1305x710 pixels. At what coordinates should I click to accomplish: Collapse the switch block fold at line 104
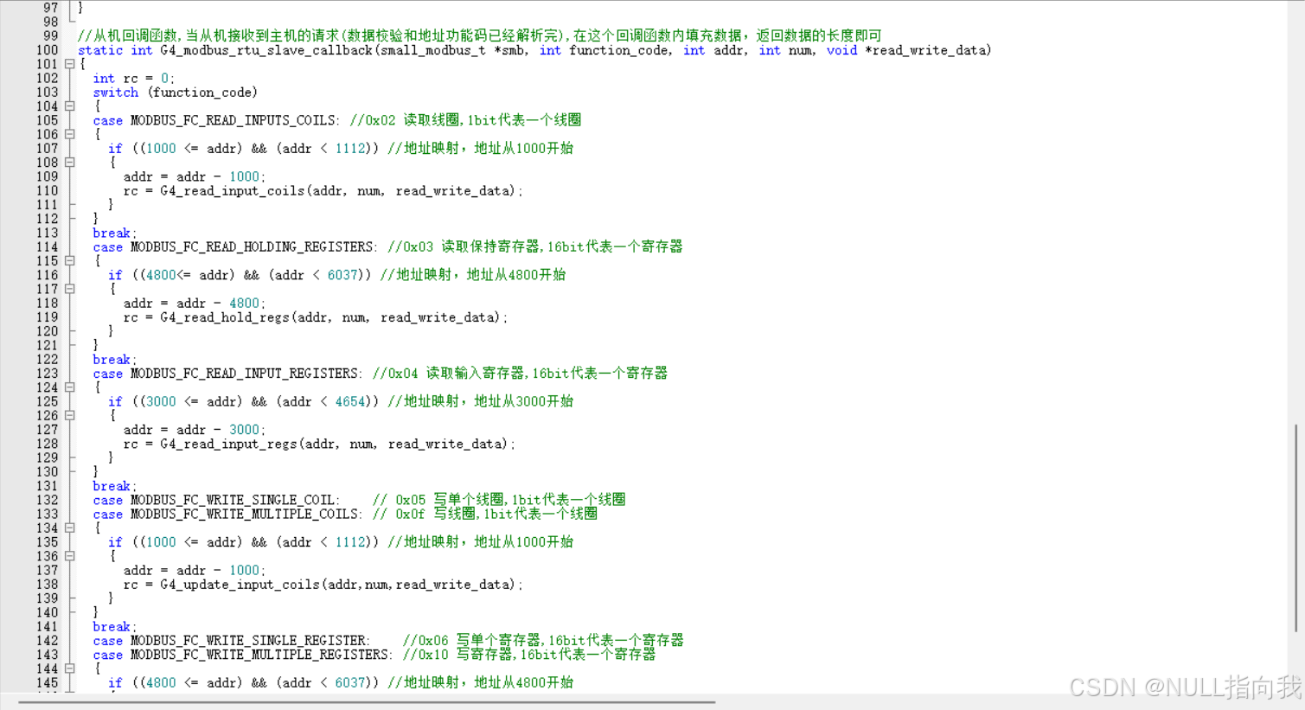click(x=70, y=106)
